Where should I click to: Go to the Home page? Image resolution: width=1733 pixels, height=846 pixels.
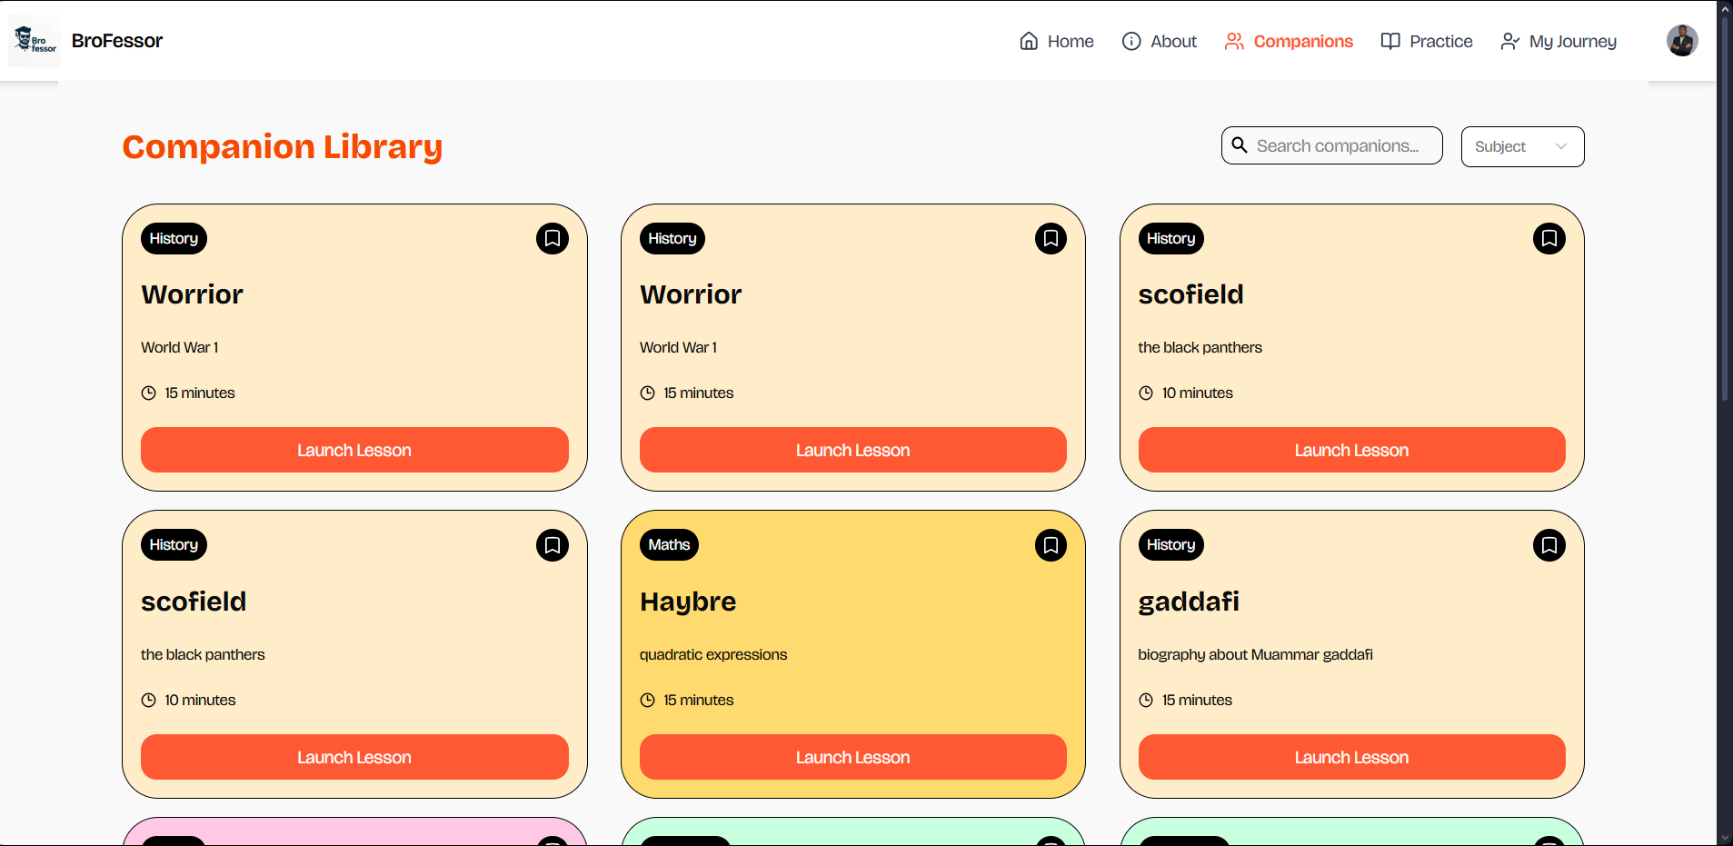[x=1057, y=41]
